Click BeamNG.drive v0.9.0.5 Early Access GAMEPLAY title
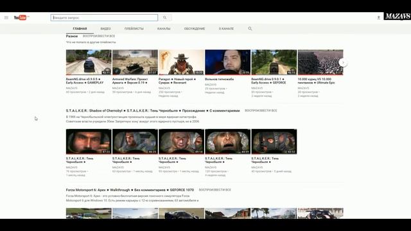The height and width of the screenshot is (231, 411). [85, 81]
